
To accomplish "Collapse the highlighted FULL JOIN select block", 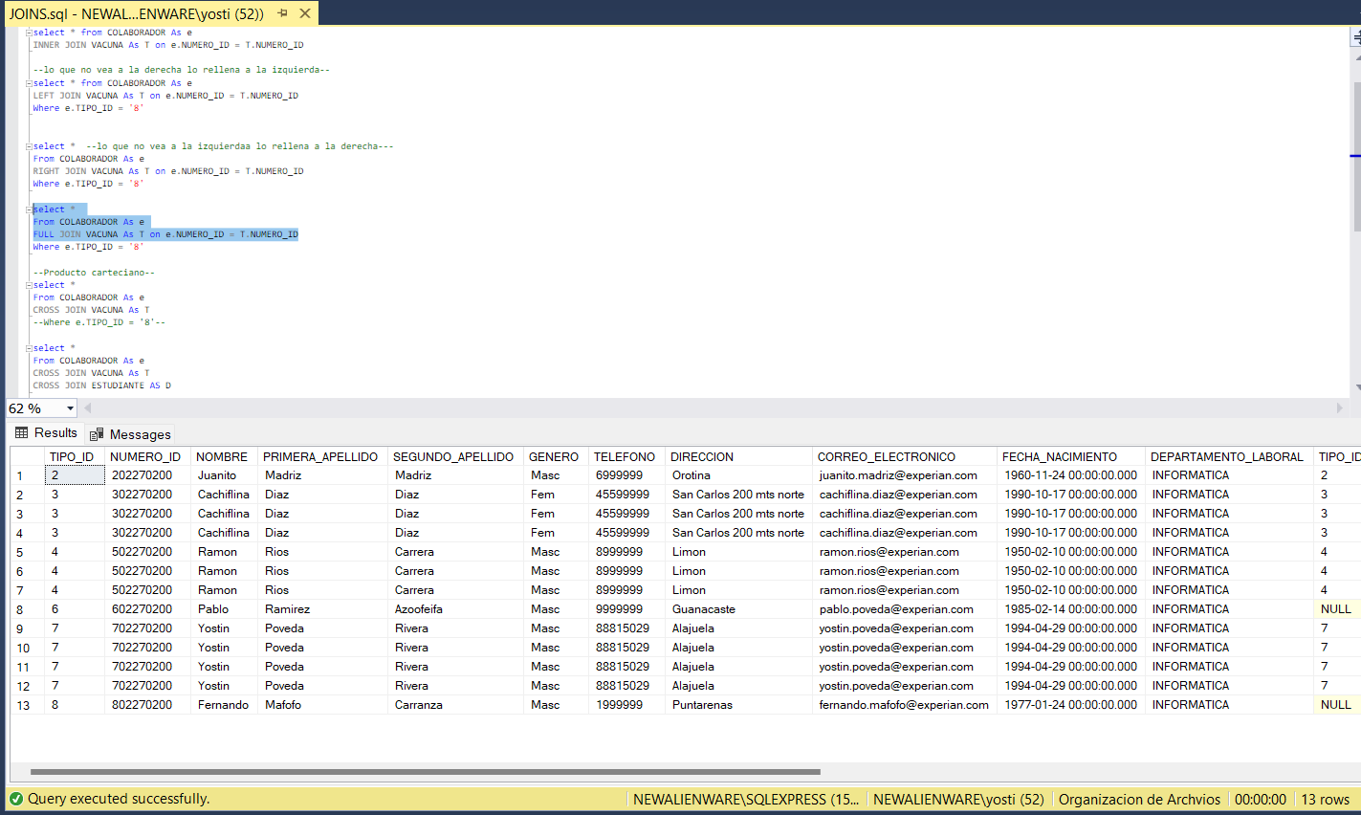I will click(x=29, y=209).
